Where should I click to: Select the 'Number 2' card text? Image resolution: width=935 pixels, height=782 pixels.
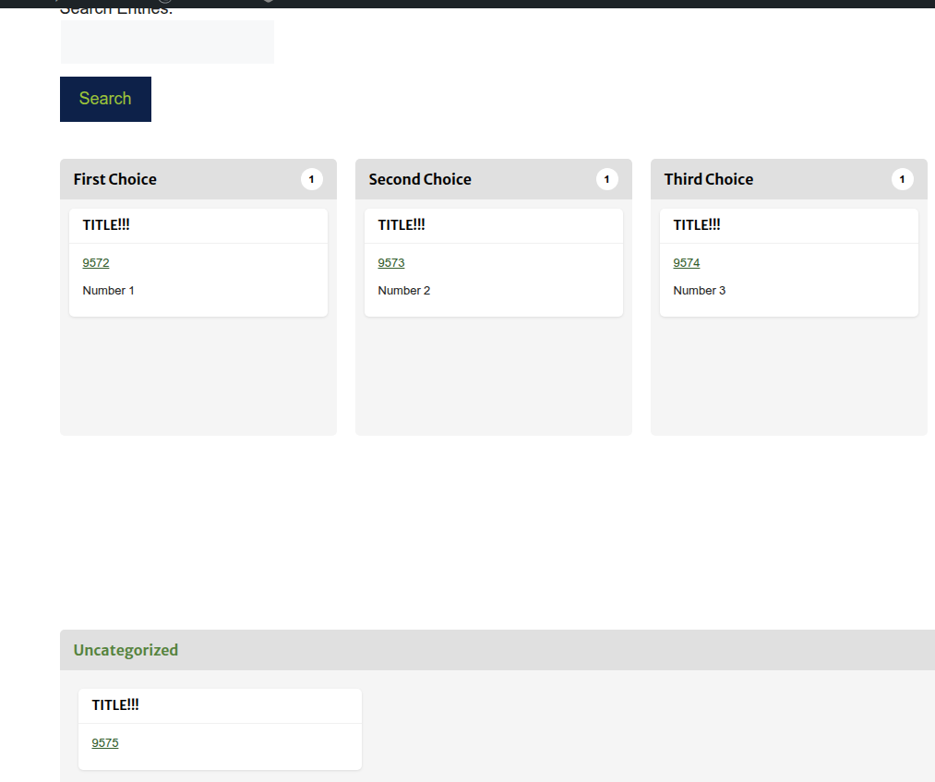click(x=404, y=291)
